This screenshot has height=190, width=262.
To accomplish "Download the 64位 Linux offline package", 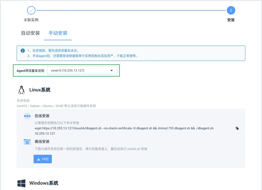I will 43,159.
